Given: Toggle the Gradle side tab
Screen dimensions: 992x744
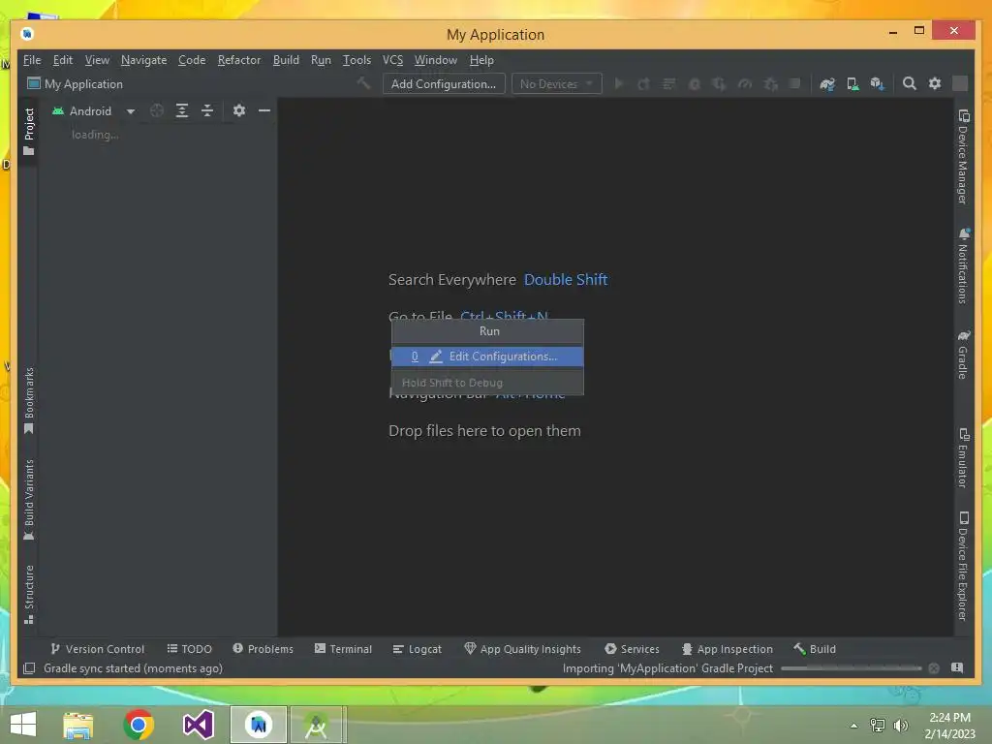Looking at the screenshot, I should point(963,355).
